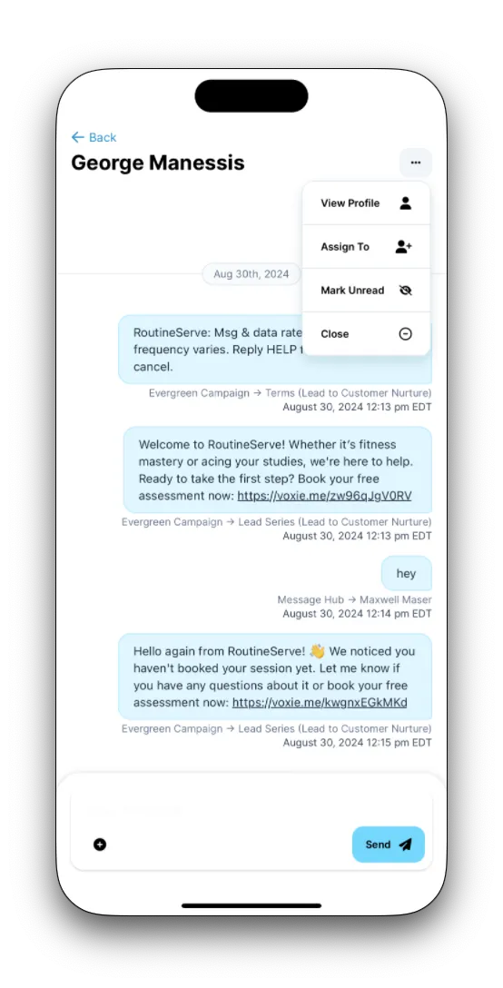Viewport: 503px width, 988px height.
Task: Choose Close conversation menu option
Action: click(366, 334)
